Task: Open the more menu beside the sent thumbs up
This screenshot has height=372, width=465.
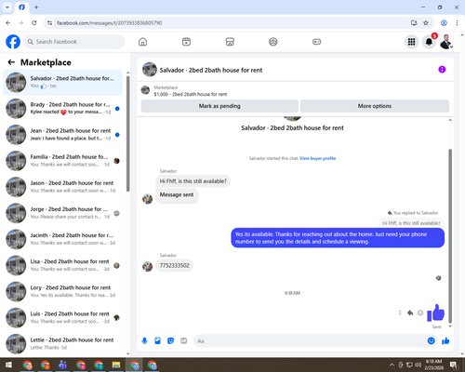Action: [400, 312]
